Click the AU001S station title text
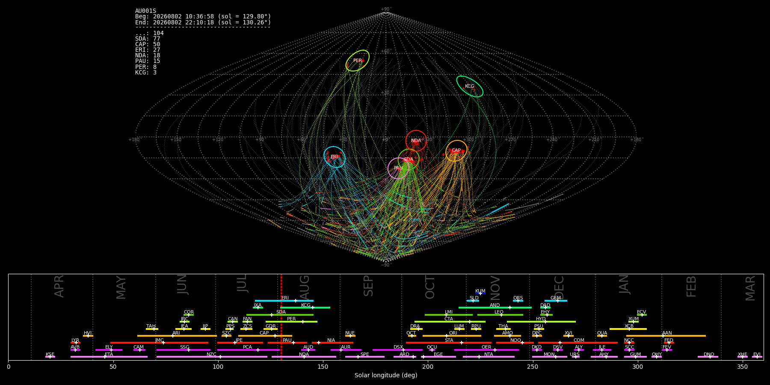770x385 pixels. tap(146, 11)
